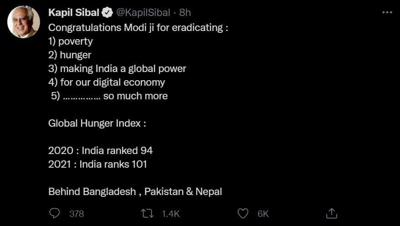
Task: Open the 8h timestamp permalink
Action: pyautogui.click(x=185, y=12)
